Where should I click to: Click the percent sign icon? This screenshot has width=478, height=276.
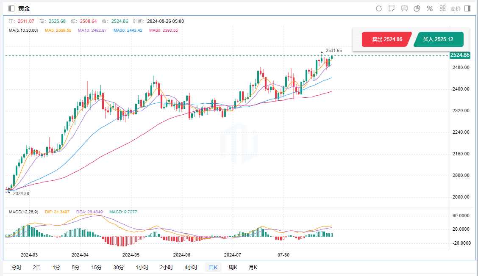click(x=430, y=8)
